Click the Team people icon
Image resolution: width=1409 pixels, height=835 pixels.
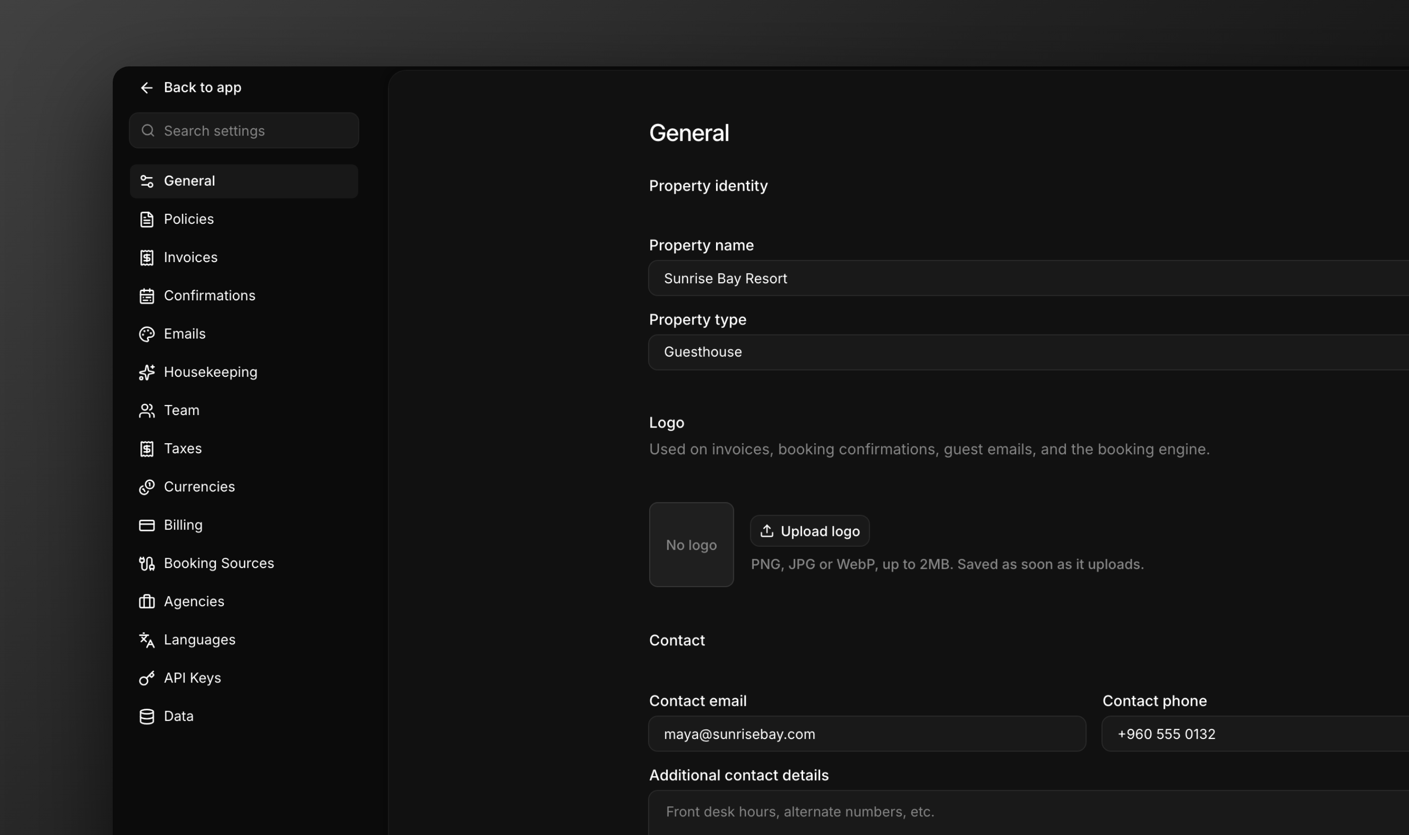146,411
